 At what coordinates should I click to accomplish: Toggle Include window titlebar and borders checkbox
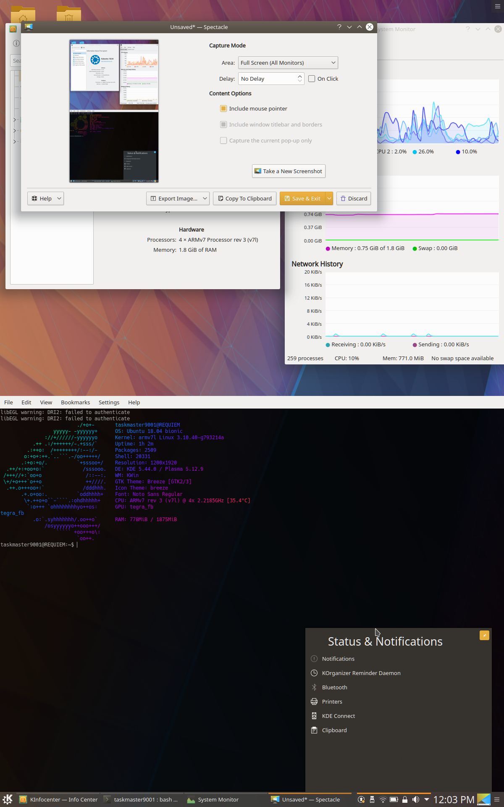[223, 124]
